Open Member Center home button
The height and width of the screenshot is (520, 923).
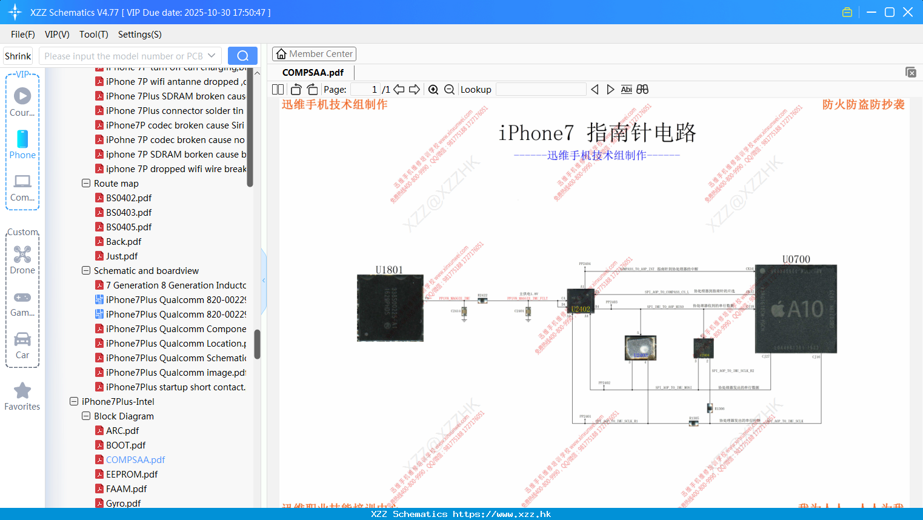point(314,54)
